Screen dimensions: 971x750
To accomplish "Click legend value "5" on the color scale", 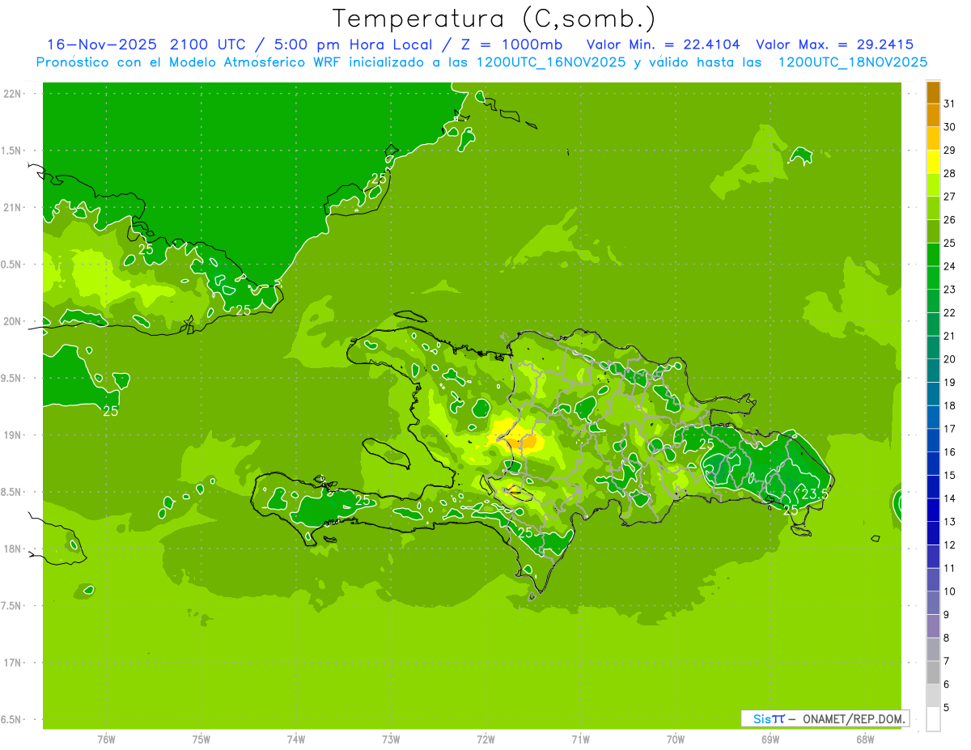I will point(946,708).
